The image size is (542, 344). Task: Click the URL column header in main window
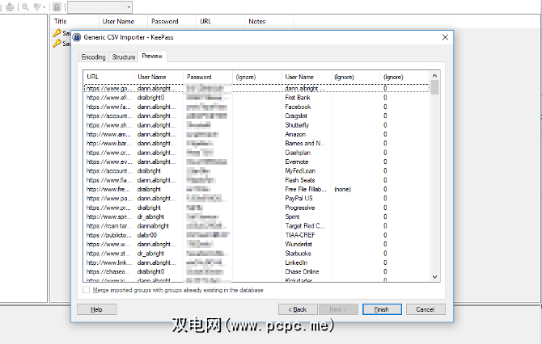pos(221,21)
